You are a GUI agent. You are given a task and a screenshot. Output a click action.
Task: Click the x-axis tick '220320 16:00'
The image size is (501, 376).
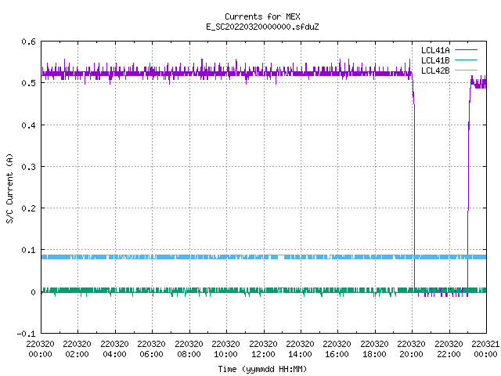click(x=337, y=349)
